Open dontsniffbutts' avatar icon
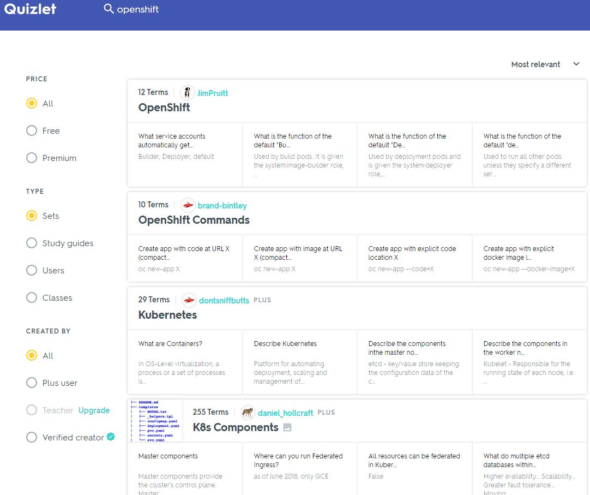 tap(189, 300)
